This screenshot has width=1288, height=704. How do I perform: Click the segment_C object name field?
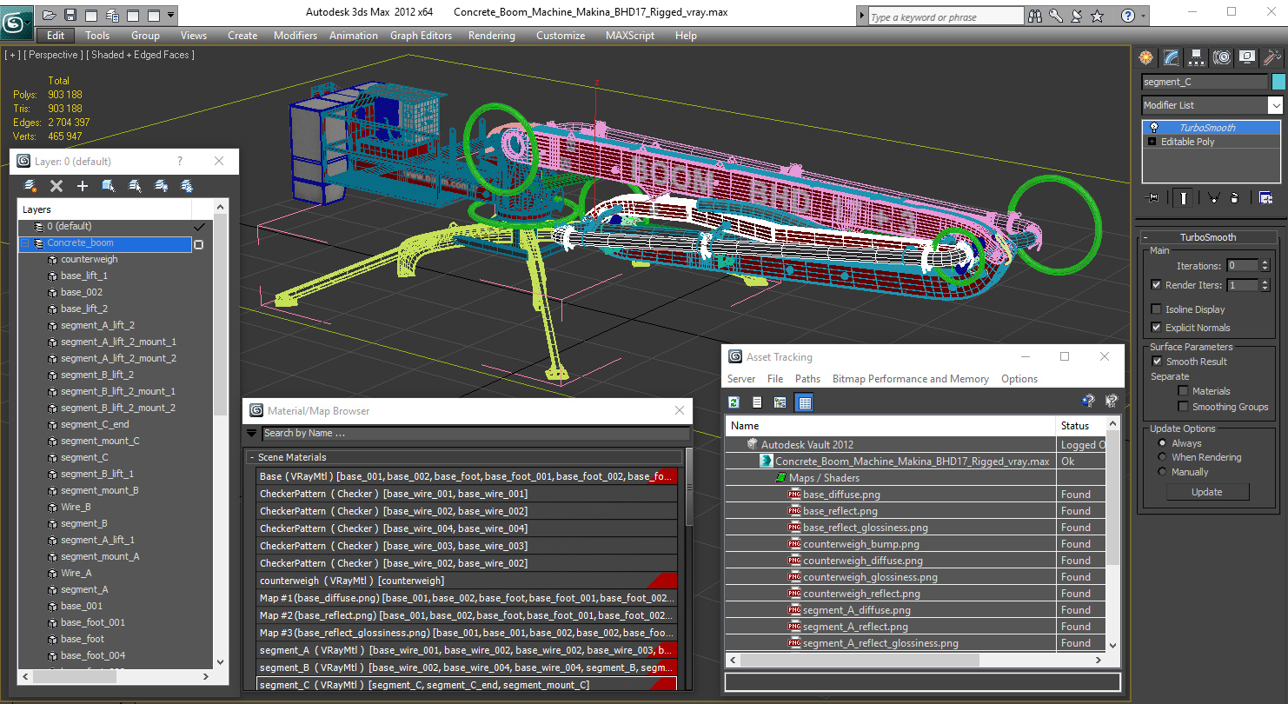pyautogui.click(x=1205, y=82)
